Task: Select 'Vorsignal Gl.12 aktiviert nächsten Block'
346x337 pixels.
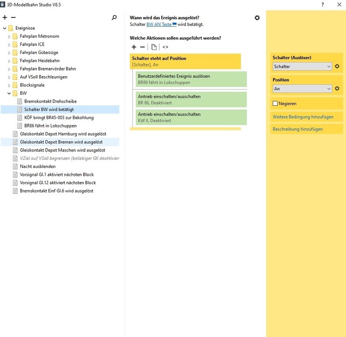Action: coord(58,183)
